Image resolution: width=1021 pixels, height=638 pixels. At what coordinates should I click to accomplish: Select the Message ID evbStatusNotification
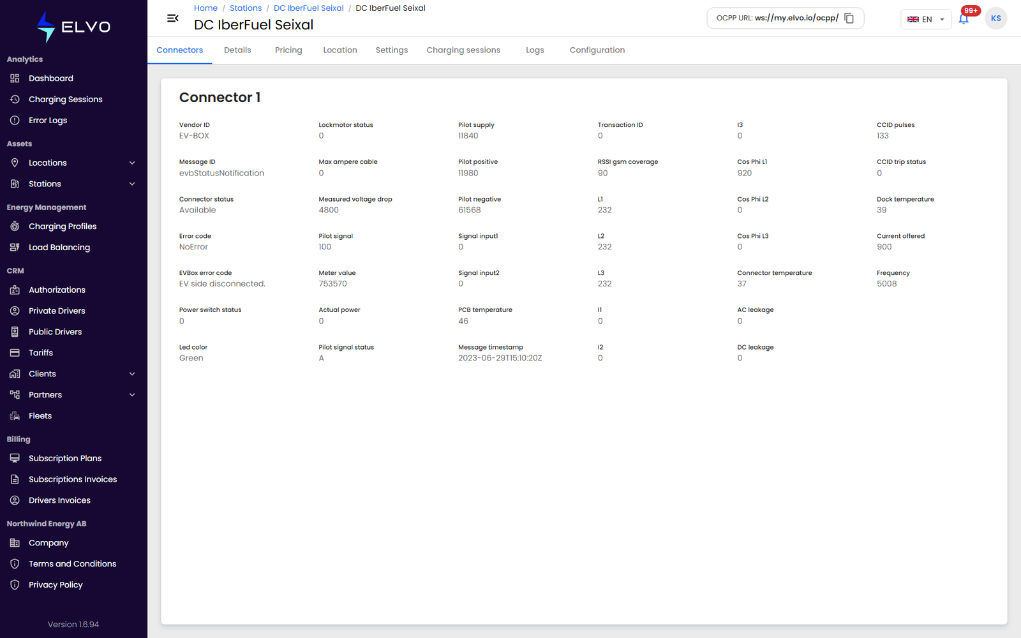point(221,173)
